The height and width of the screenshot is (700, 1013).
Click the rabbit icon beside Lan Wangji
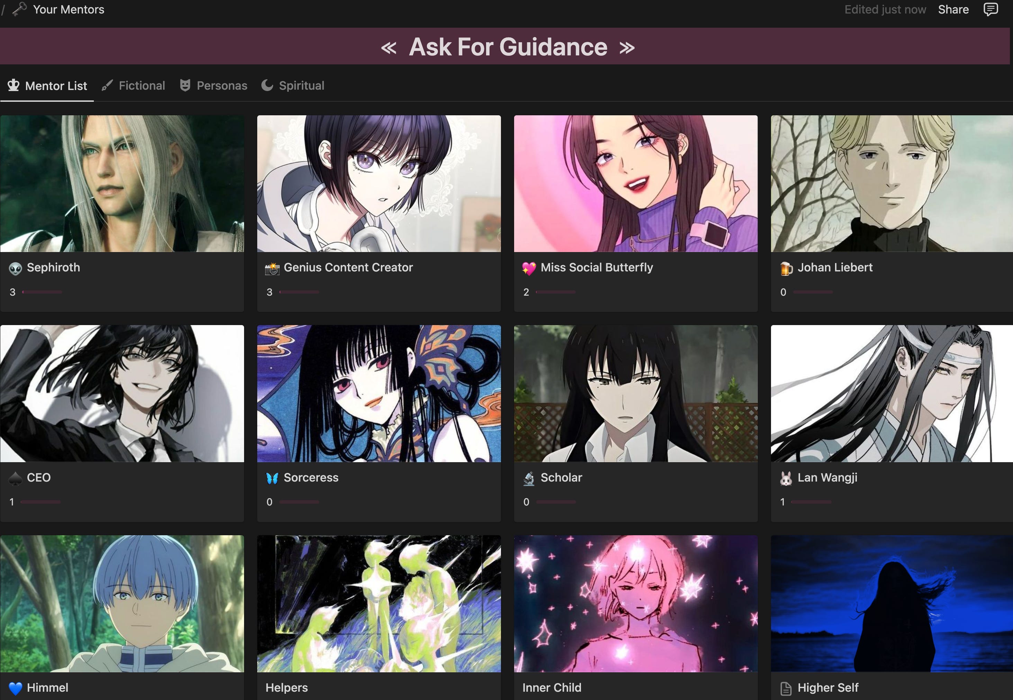click(x=786, y=478)
